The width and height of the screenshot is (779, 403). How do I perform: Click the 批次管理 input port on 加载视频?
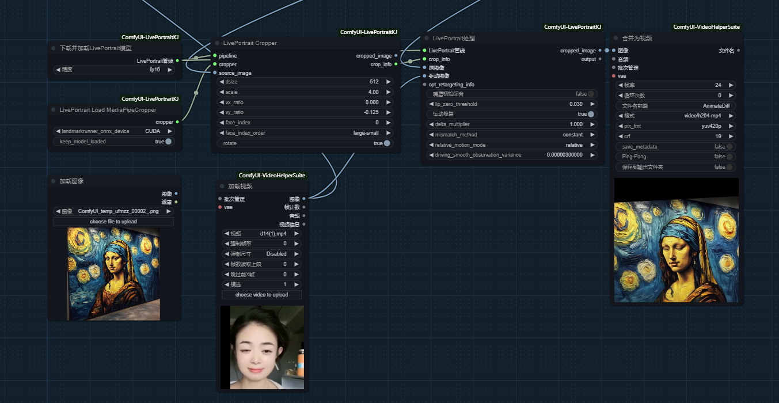click(x=220, y=199)
